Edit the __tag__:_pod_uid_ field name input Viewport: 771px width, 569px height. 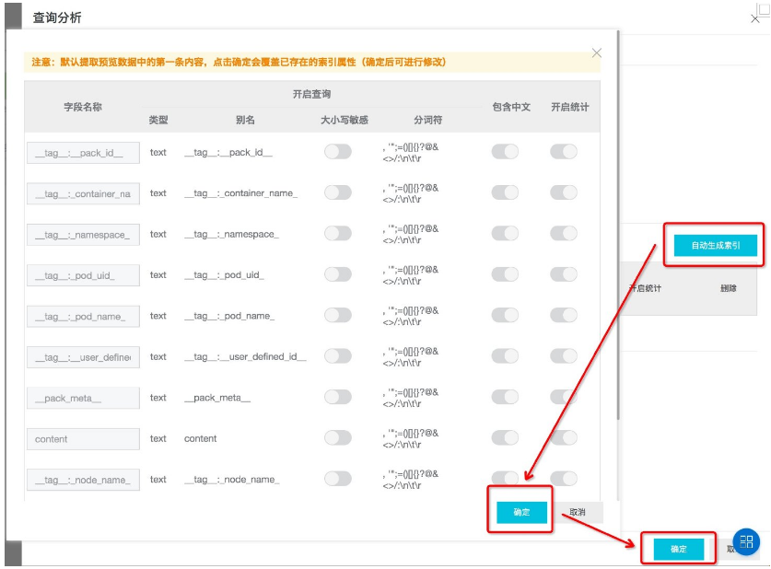point(83,275)
